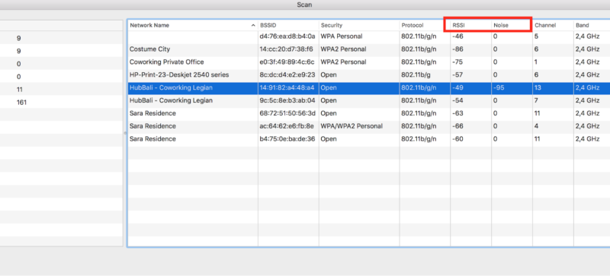Sort networks by BSSID column
This screenshot has height=276, width=610.
[x=288, y=25]
